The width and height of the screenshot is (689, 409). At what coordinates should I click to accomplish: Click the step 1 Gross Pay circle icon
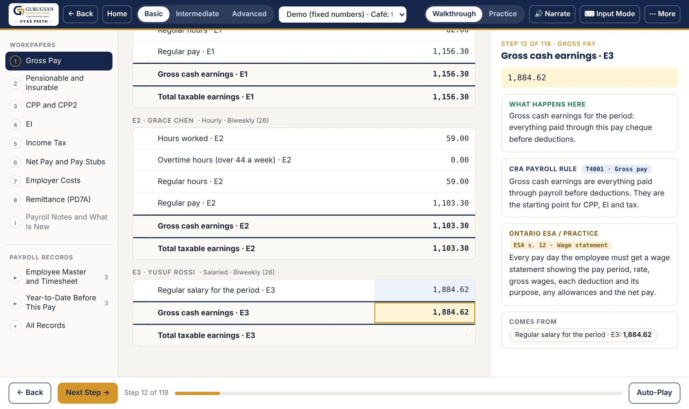pos(15,61)
